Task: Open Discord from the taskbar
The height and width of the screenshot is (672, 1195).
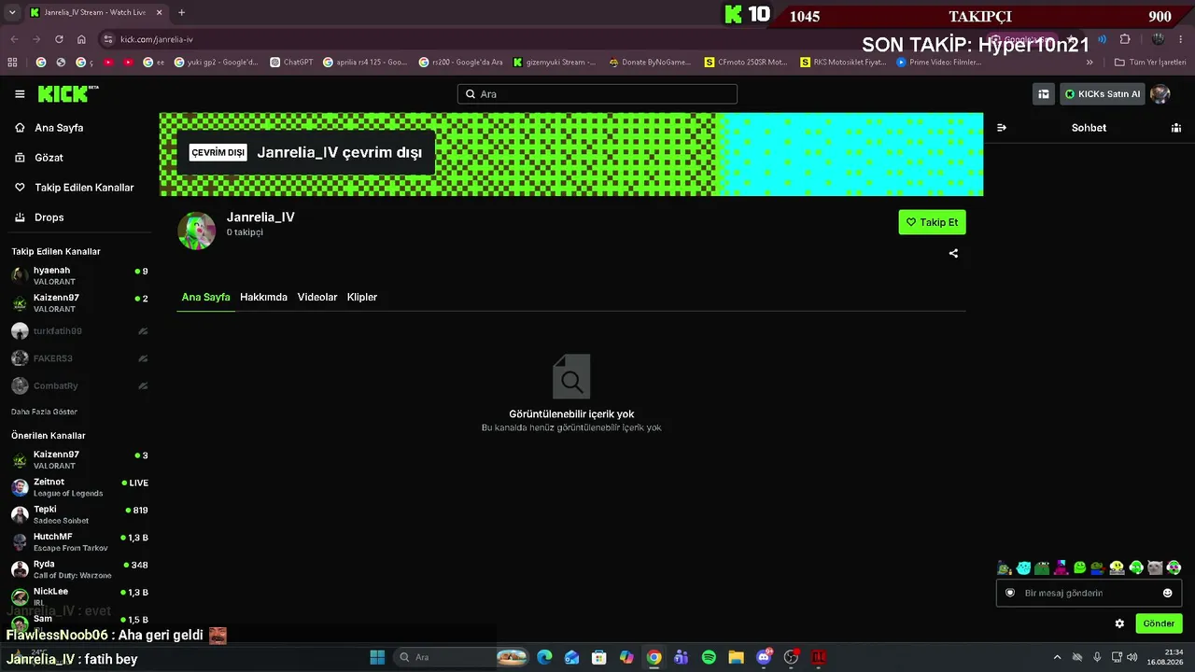Action: pyautogui.click(x=764, y=657)
